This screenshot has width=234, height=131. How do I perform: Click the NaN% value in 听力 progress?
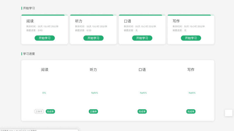[x=94, y=93]
